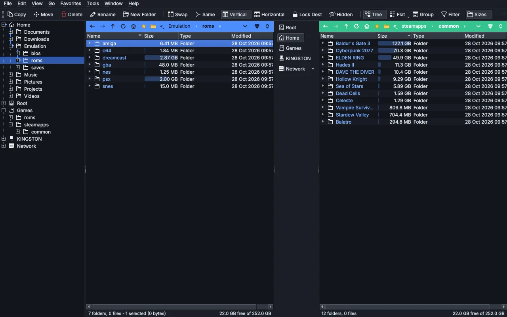Expand the bios node in the tree

(18, 53)
